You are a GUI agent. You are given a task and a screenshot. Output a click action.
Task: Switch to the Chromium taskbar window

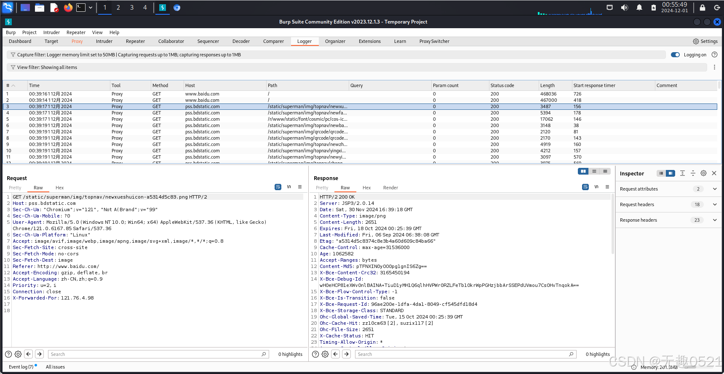pos(177,8)
